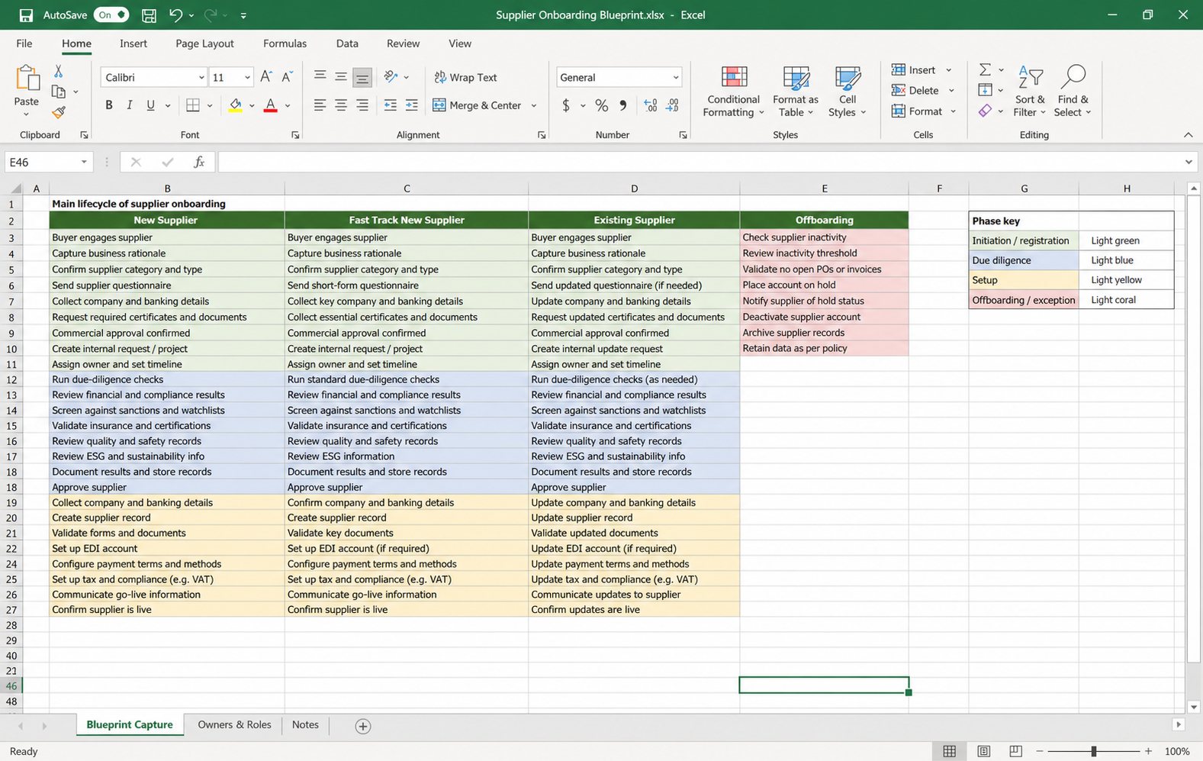Expand the Merge & Center dropdown arrow
Viewport: 1203px width, 761px height.
tap(534, 105)
